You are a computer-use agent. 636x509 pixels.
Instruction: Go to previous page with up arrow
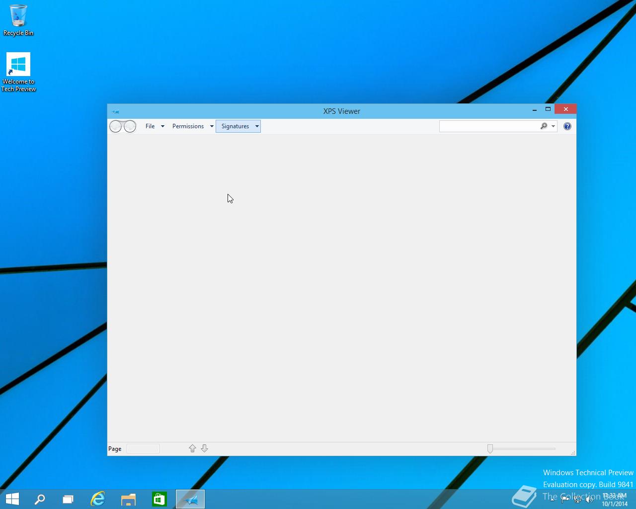192,448
